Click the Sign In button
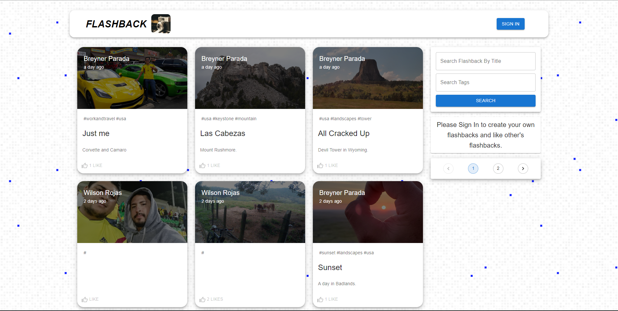The height and width of the screenshot is (311, 618). (510, 24)
